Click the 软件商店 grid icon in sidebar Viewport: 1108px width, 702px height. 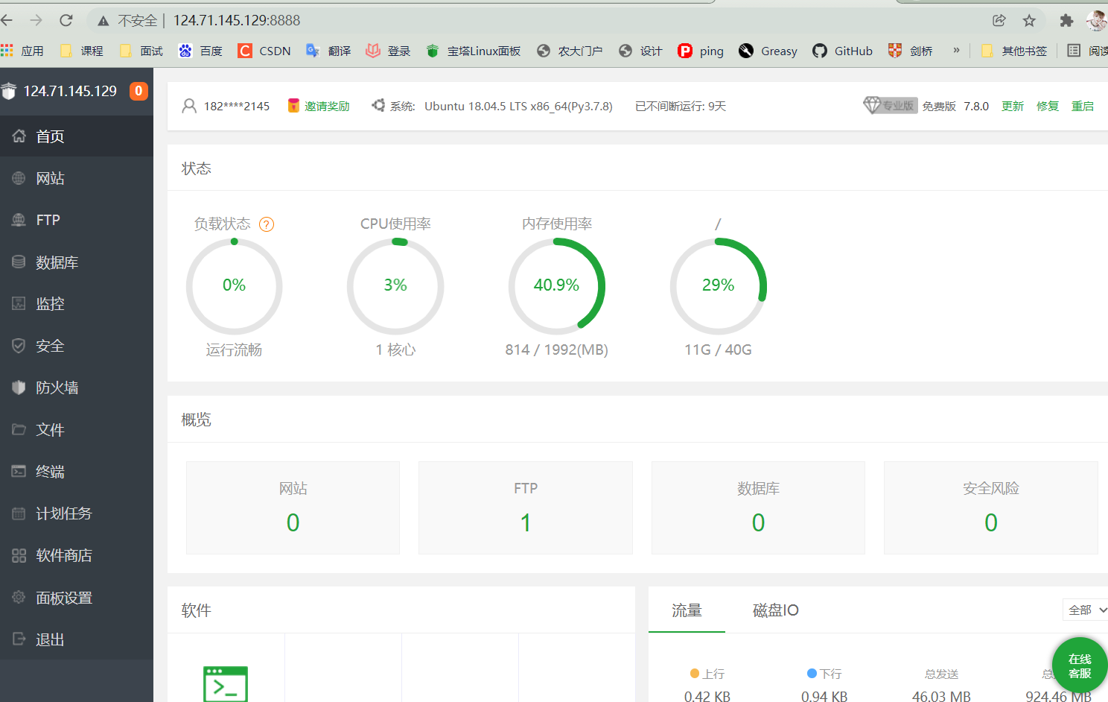point(19,555)
